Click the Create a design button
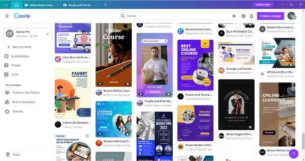Image resolution: width=305 pixels, height=161 pixels. tap(271, 16)
